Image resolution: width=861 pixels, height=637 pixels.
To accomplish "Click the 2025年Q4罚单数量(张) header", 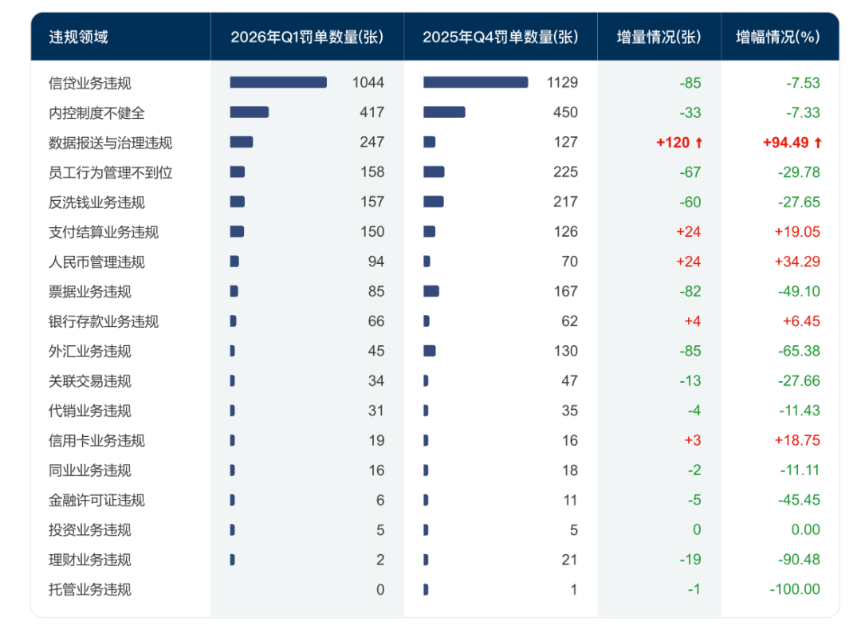I will (501, 35).
